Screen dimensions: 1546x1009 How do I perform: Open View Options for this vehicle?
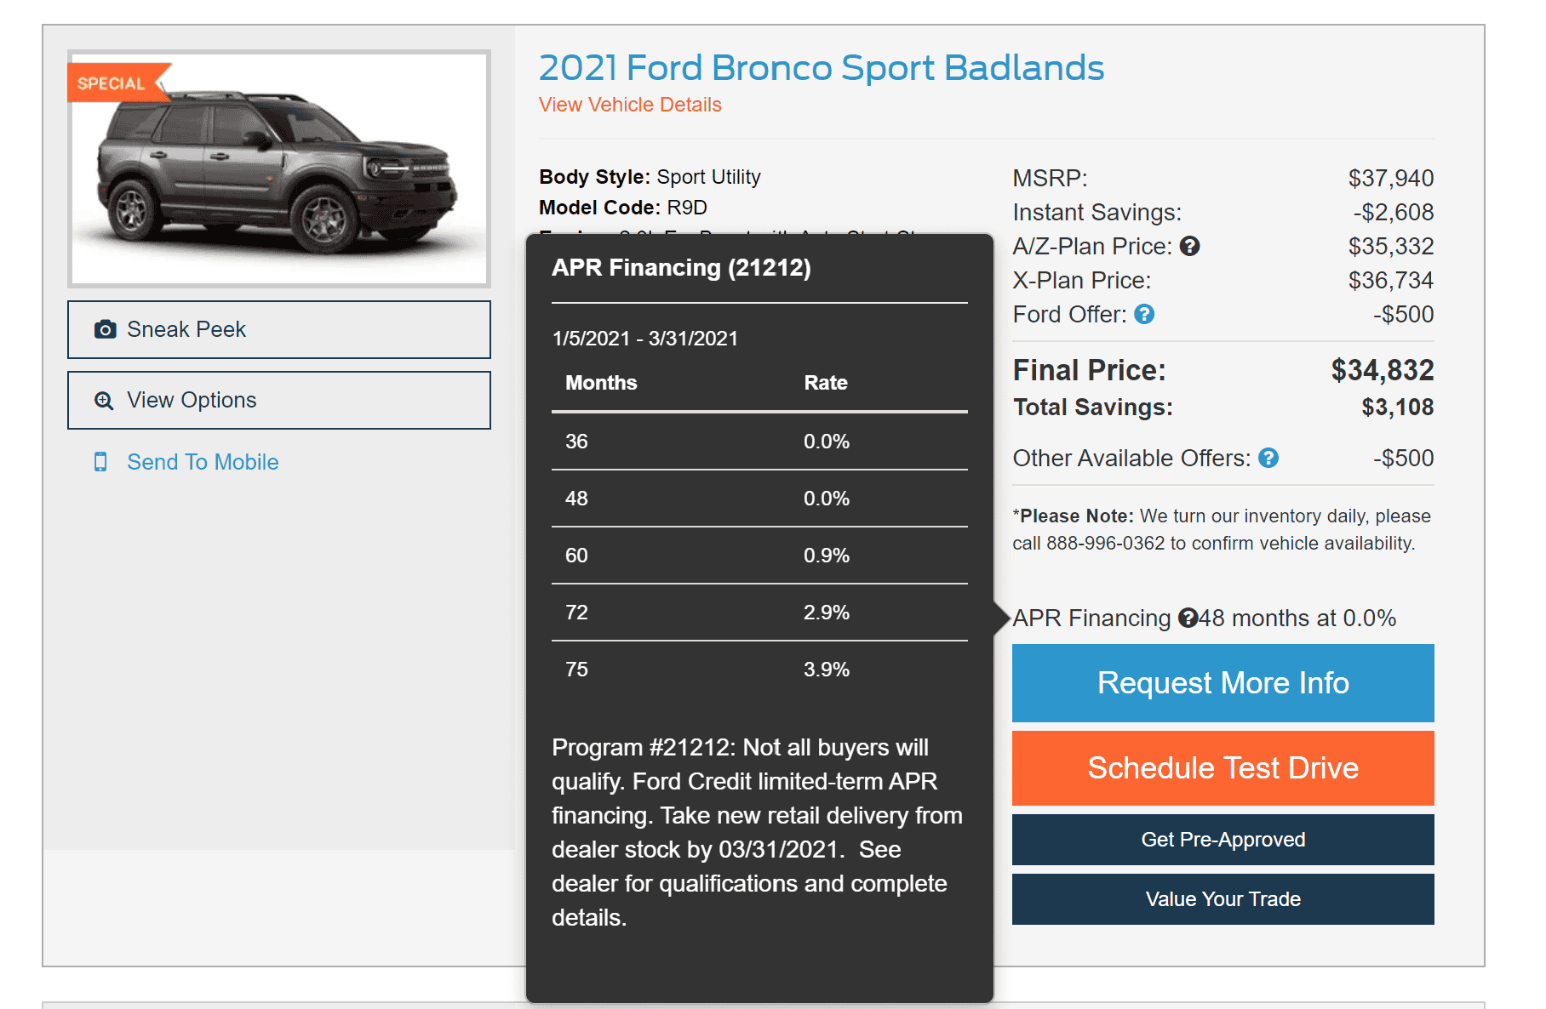point(279,401)
